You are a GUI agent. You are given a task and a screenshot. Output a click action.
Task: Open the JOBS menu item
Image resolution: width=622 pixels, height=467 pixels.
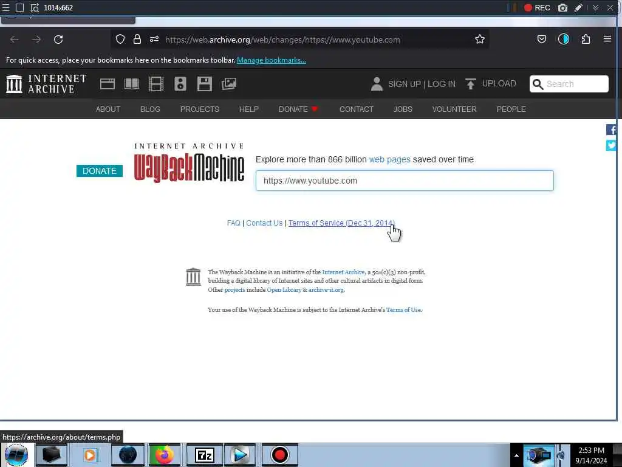[x=403, y=109]
